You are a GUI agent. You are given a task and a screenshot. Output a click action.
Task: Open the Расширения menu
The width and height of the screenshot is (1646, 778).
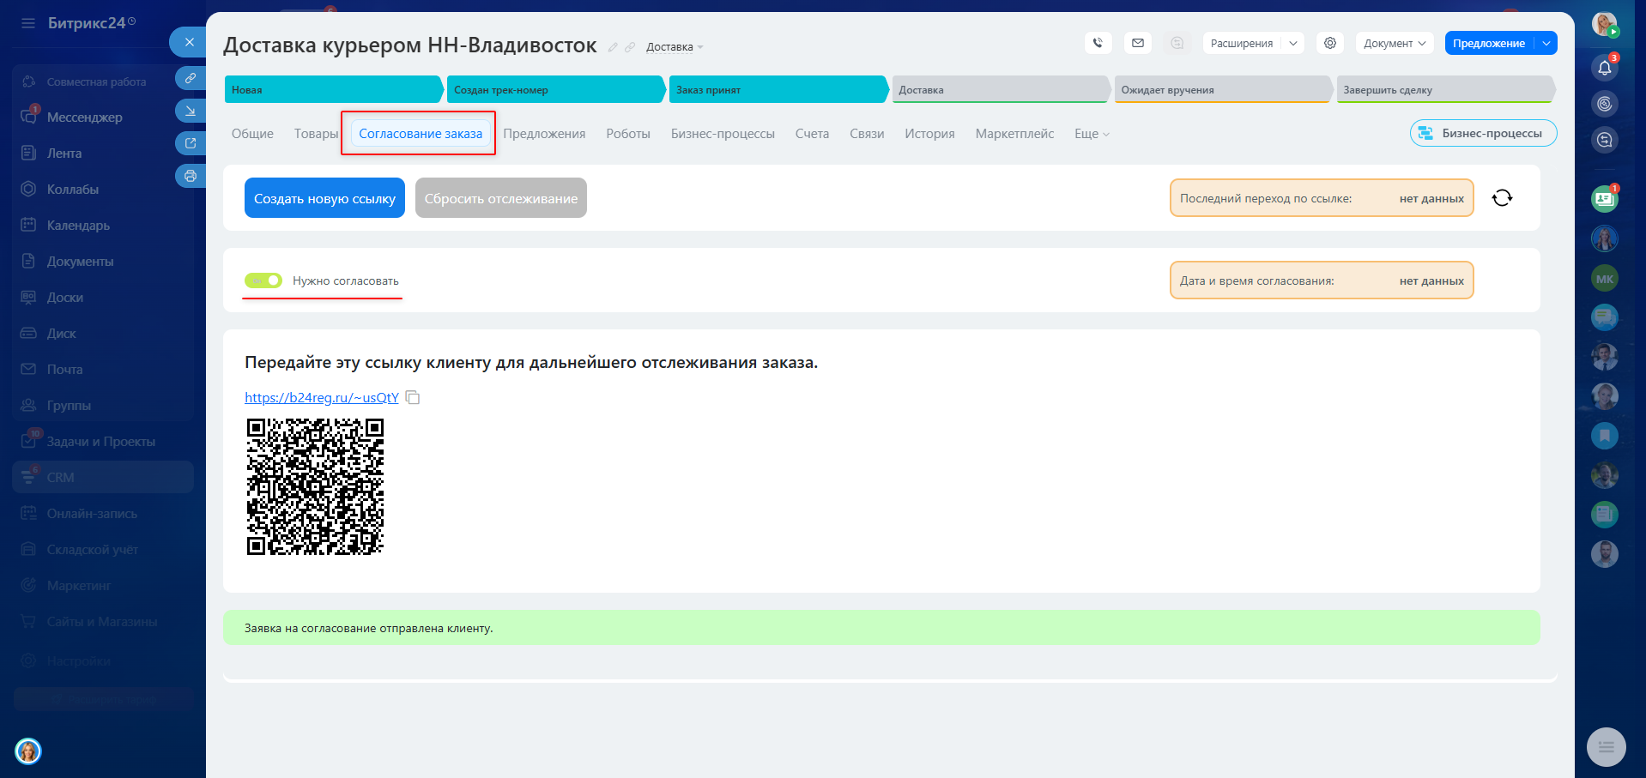click(x=1242, y=43)
